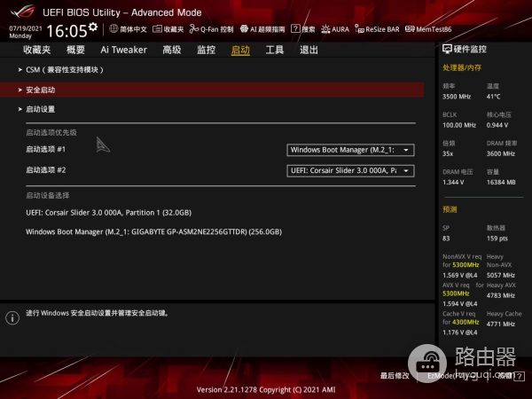Open 启动选项 #2 dropdown
The image size is (532, 399).
350,170
